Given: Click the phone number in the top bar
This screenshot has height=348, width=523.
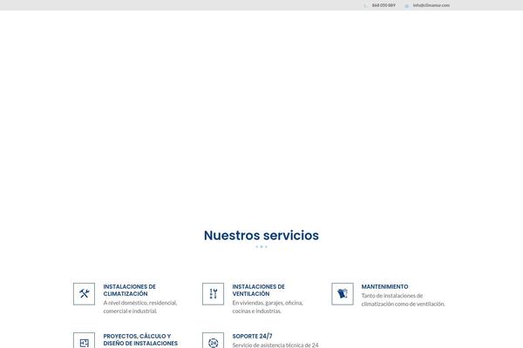Looking at the screenshot, I should [384, 5].
